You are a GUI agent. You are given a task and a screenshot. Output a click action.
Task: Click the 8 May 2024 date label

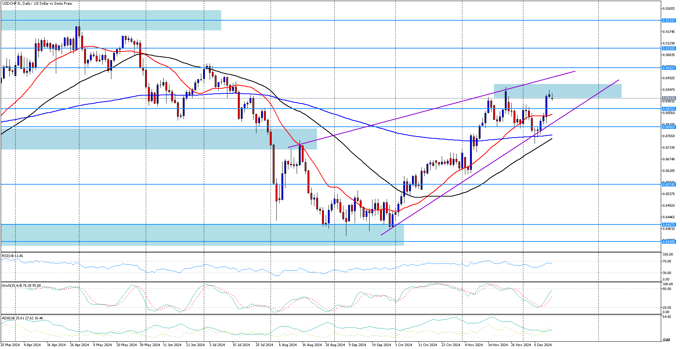coord(102,345)
